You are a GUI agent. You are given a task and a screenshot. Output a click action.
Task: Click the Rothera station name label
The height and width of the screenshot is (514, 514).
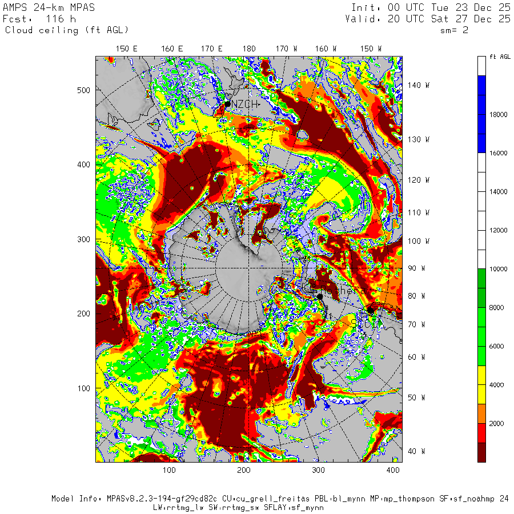pos(343,290)
